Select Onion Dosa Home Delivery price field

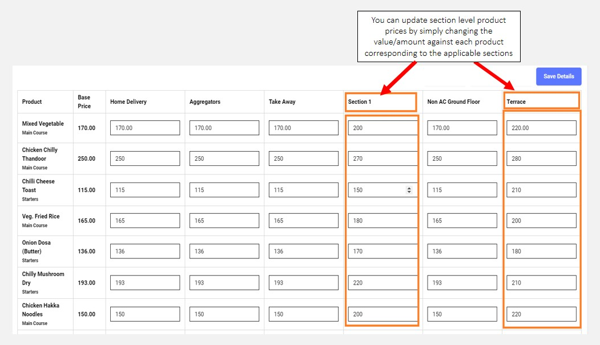point(145,251)
